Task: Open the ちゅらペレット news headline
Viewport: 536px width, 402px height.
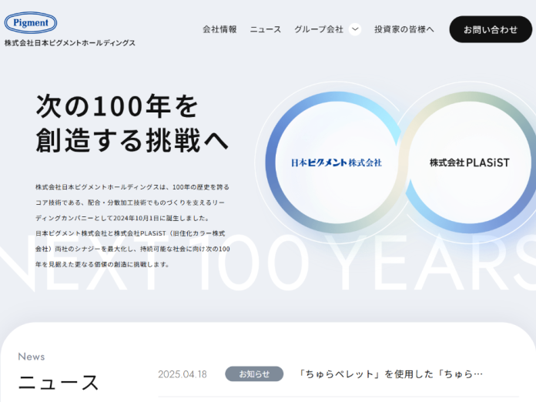Action: point(390,374)
